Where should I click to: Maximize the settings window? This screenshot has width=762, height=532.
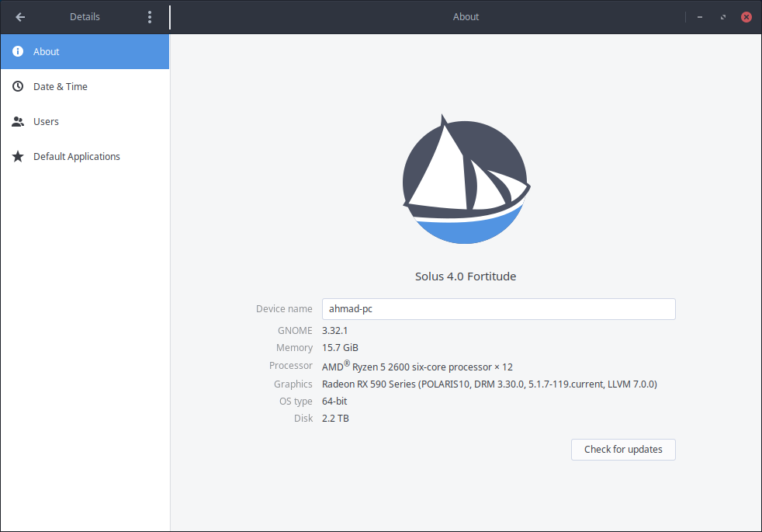[723, 17]
